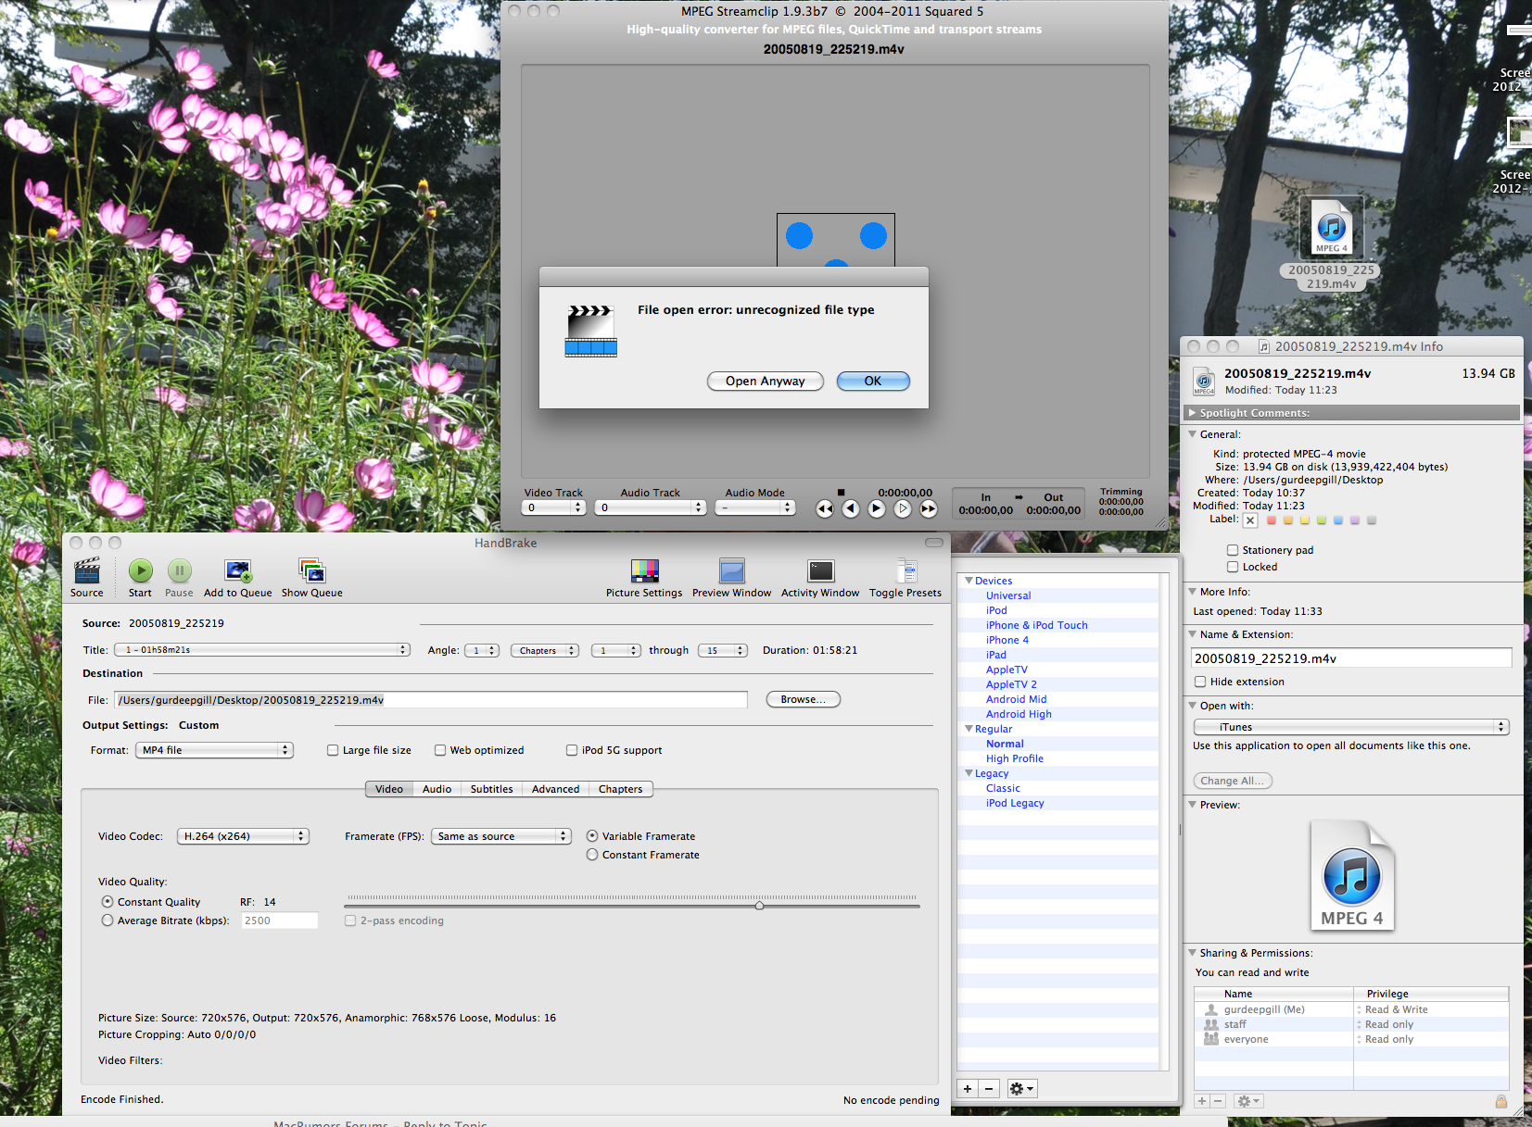Screen dimensions: 1532x1127
Task: Select the High Profile preset
Action: [x=1015, y=758]
